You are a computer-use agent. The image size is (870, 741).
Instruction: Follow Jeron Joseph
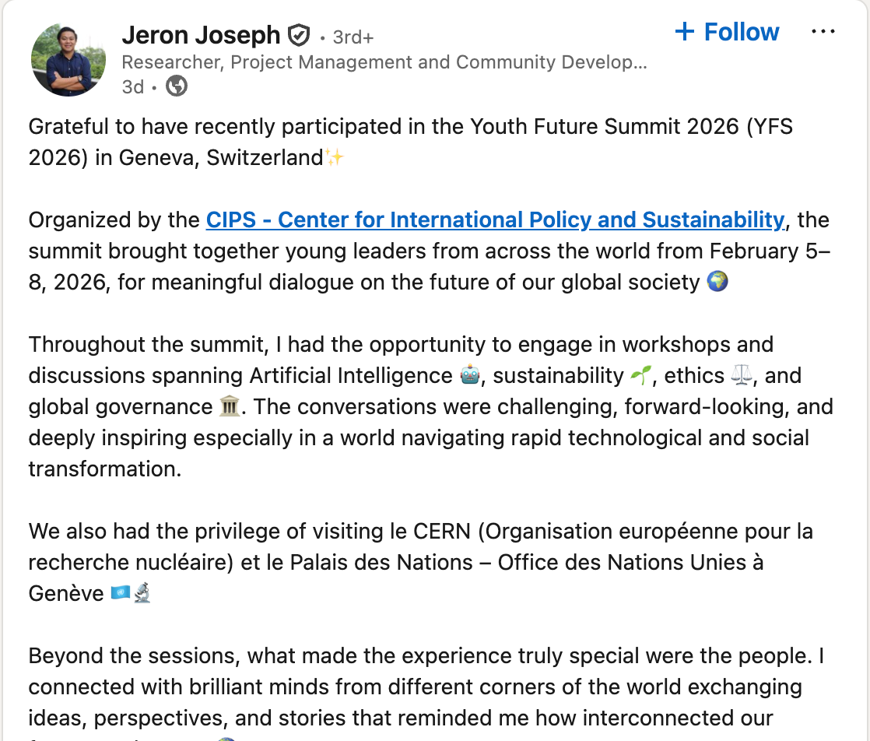click(x=727, y=32)
